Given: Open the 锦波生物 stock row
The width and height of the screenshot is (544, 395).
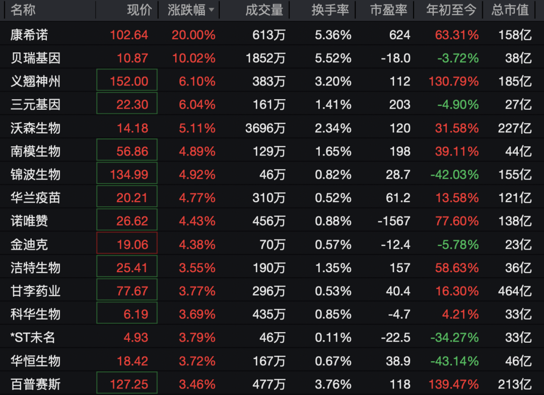Looking at the screenshot, I should 272,174.
